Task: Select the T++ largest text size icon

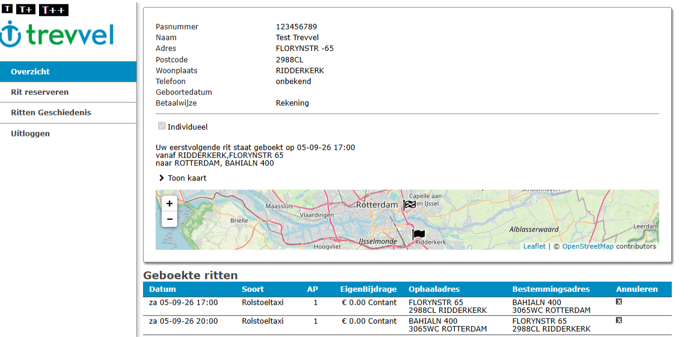Action: [x=53, y=10]
